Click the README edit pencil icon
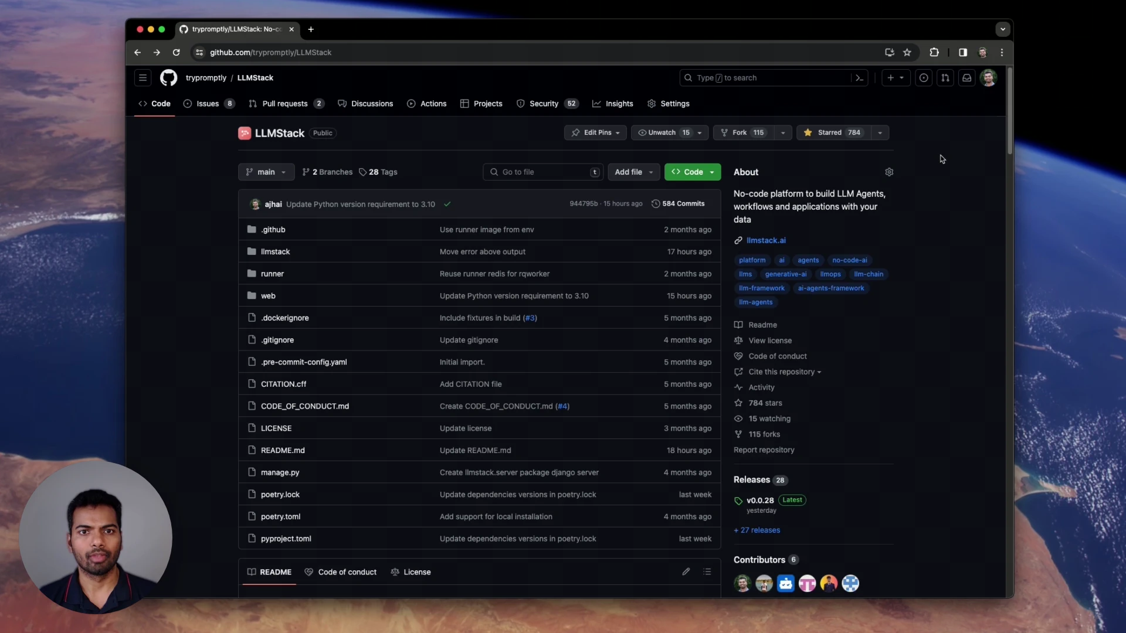Image resolution: width=1126 pixels, height=633 pixels. pyautogui.click(x=686, y=572)
